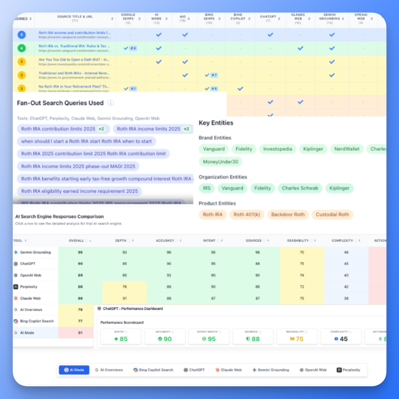Click the IRS organization entity chip
The image size is (399, 399).
point(207,188)
